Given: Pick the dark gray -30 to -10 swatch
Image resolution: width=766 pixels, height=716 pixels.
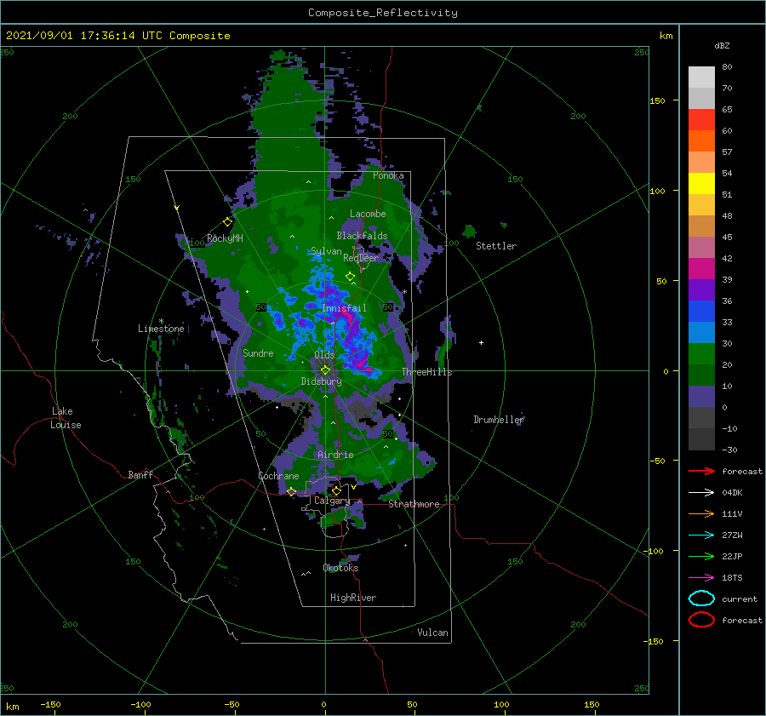Looking at the screenshot, I should point(701,439).
